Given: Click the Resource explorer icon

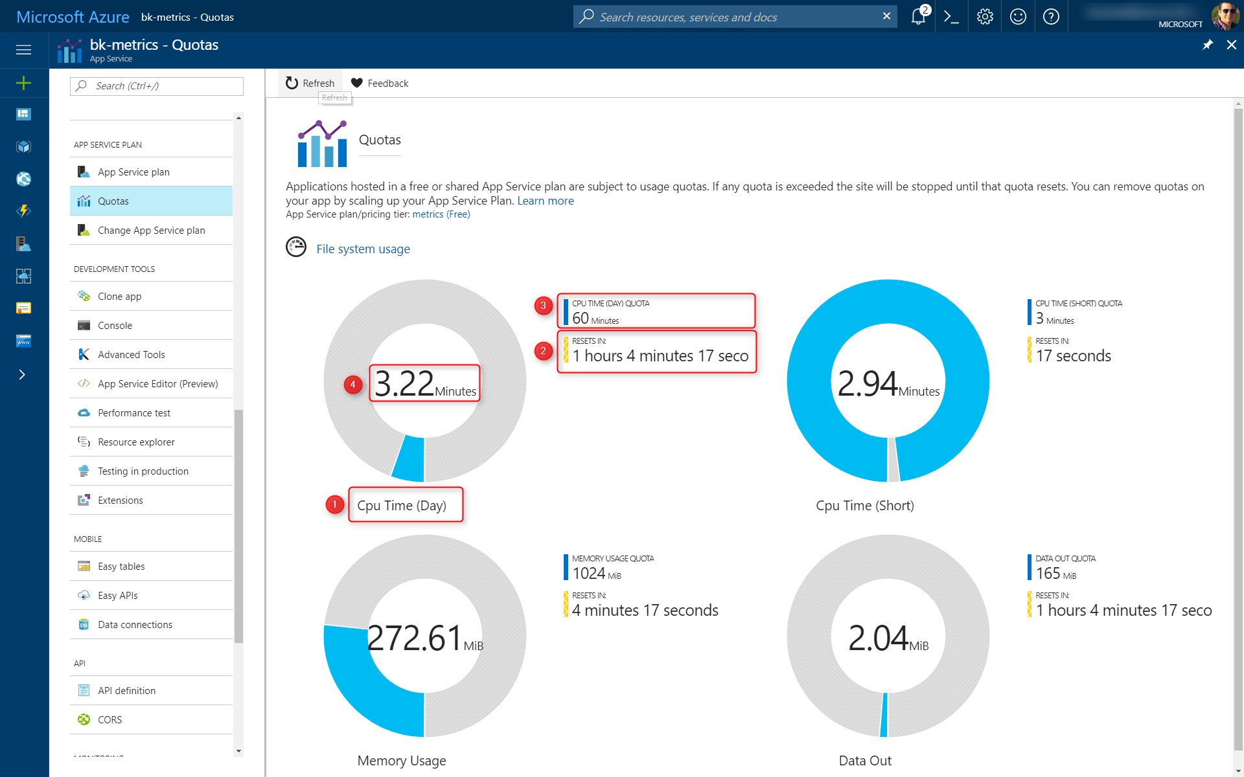Looking at the screenshot, I should coord(84,442).
